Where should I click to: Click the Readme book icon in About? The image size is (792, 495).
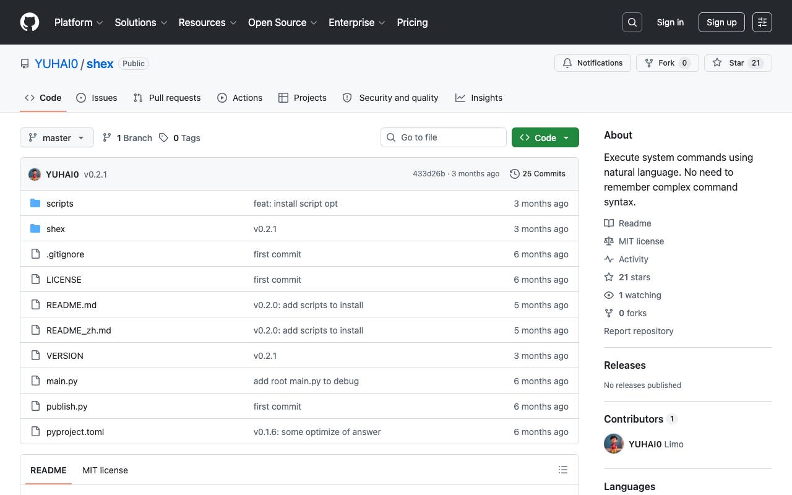[609, 223]
